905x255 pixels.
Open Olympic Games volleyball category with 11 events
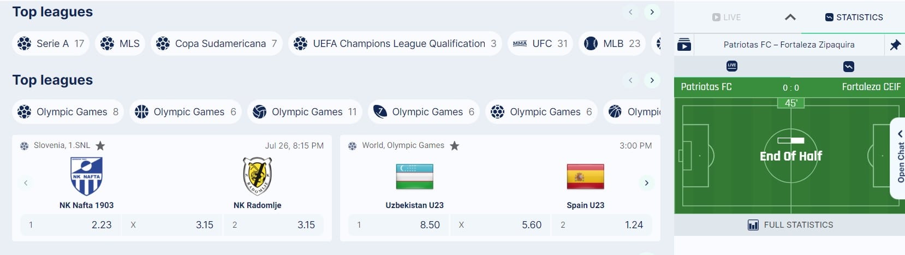[305, 112]
